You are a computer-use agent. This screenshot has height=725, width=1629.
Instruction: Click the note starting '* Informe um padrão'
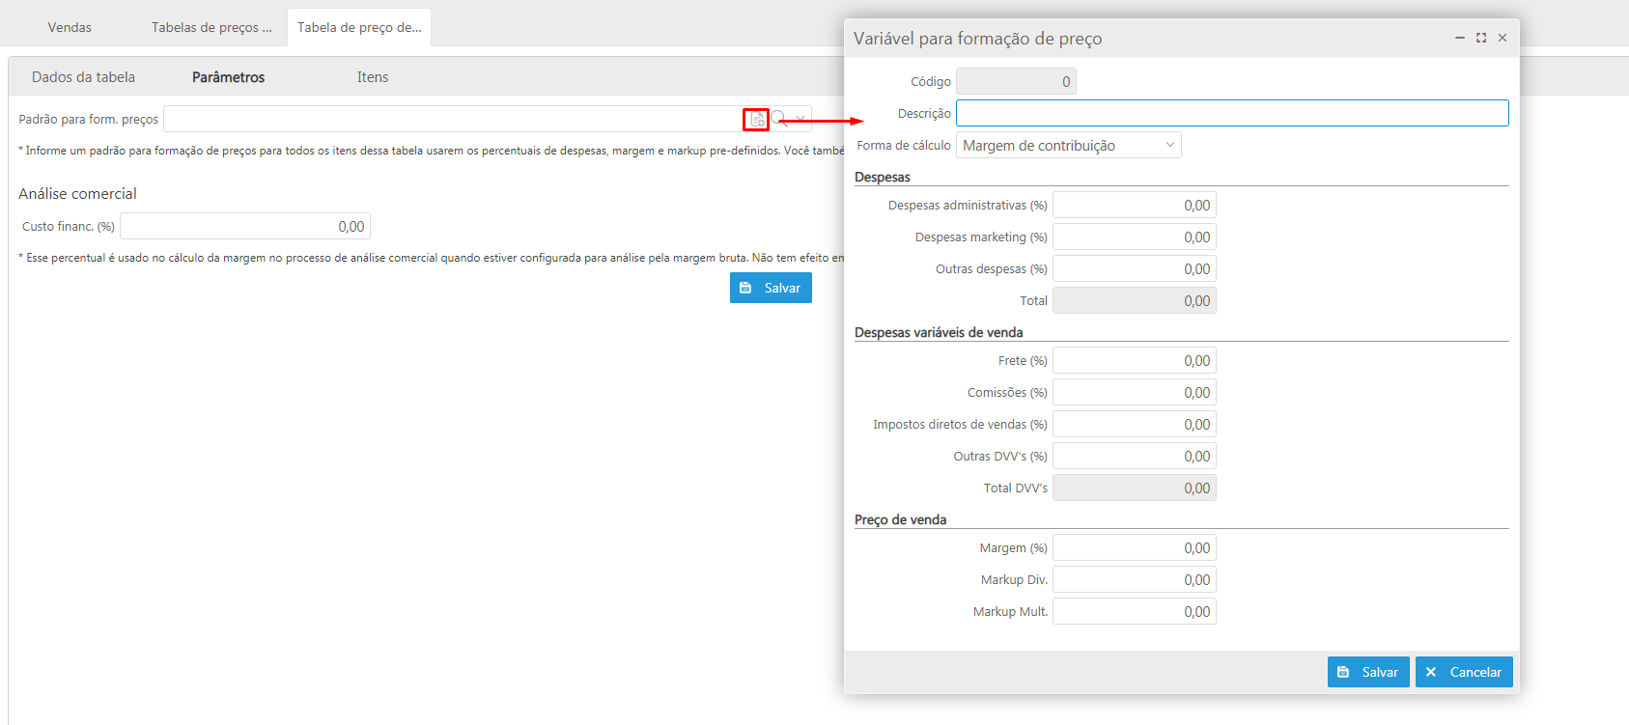pyautogui.click(x=432, y=151)
